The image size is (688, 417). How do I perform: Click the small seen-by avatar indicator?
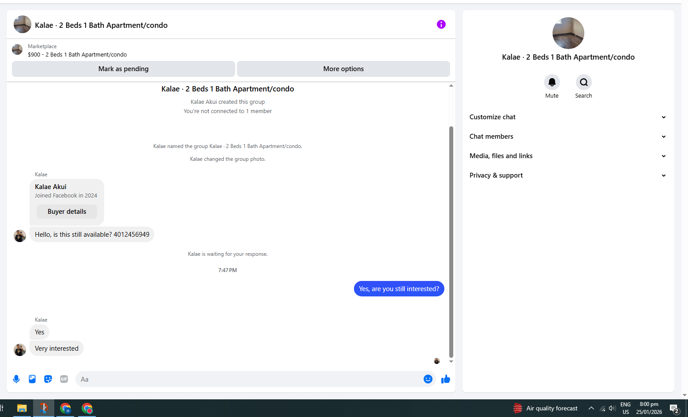coord(437,361)
